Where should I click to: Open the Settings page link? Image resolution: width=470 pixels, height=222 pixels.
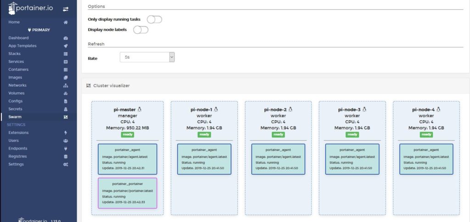click(16, 165)
